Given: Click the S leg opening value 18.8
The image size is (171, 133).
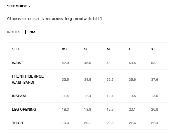Looking at the screenshot, I should click(88, 110).
